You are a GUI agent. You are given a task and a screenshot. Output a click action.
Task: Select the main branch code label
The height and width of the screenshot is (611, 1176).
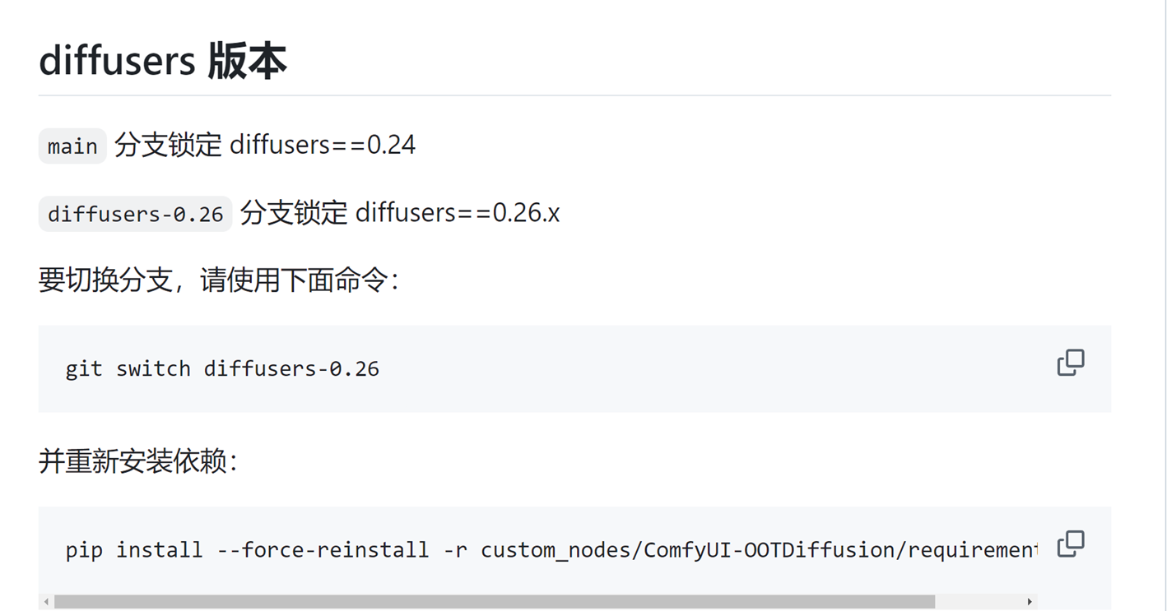(72, 146)
